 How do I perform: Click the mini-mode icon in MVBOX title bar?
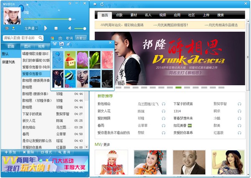70,3
